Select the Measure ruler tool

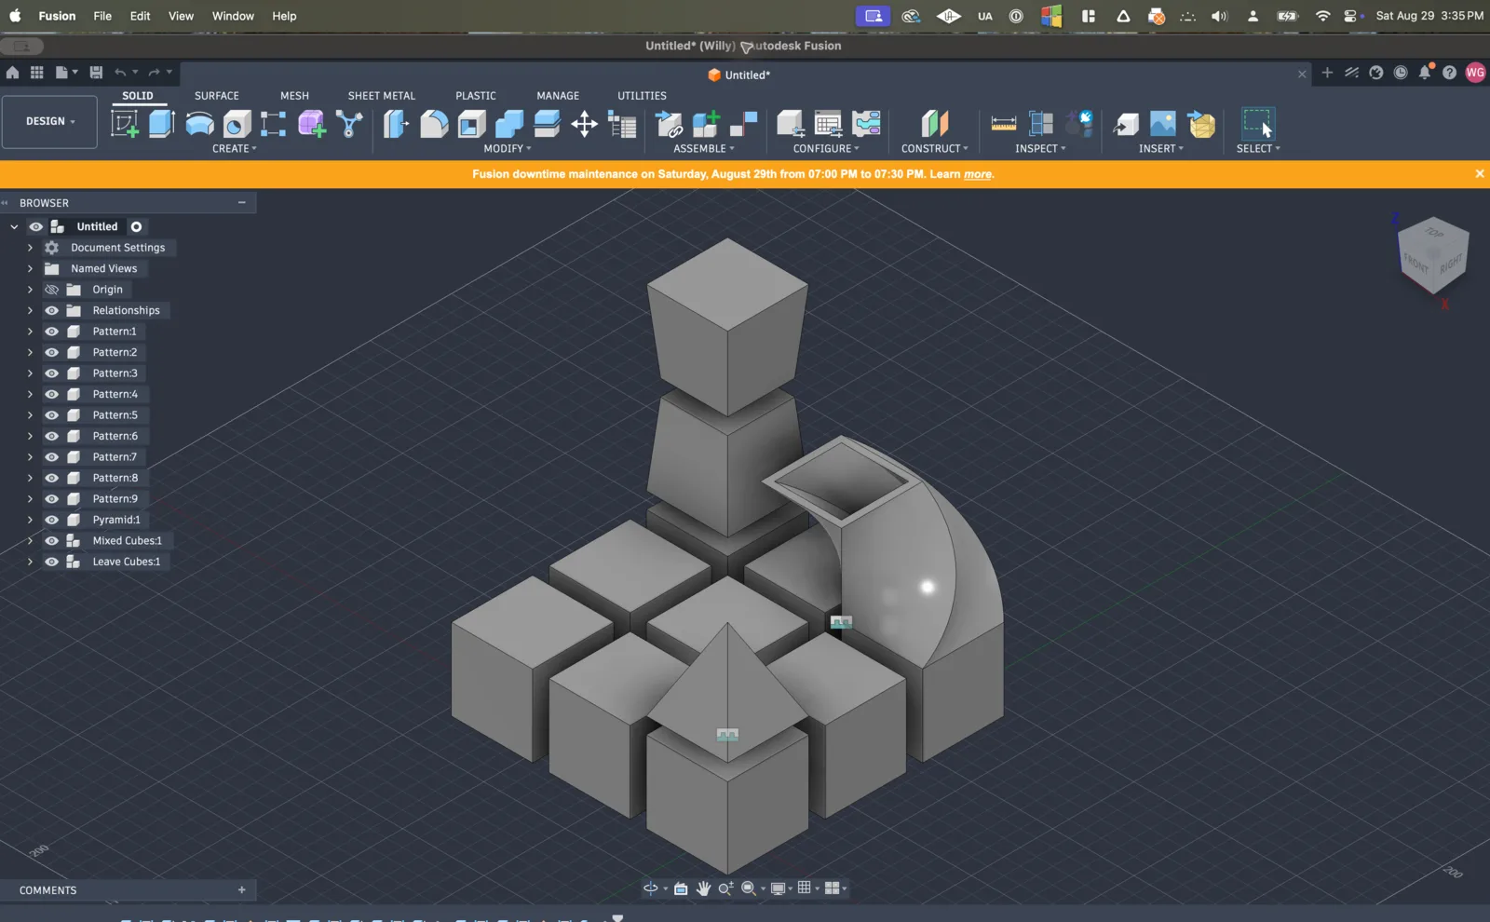[x=1003, y=123]
